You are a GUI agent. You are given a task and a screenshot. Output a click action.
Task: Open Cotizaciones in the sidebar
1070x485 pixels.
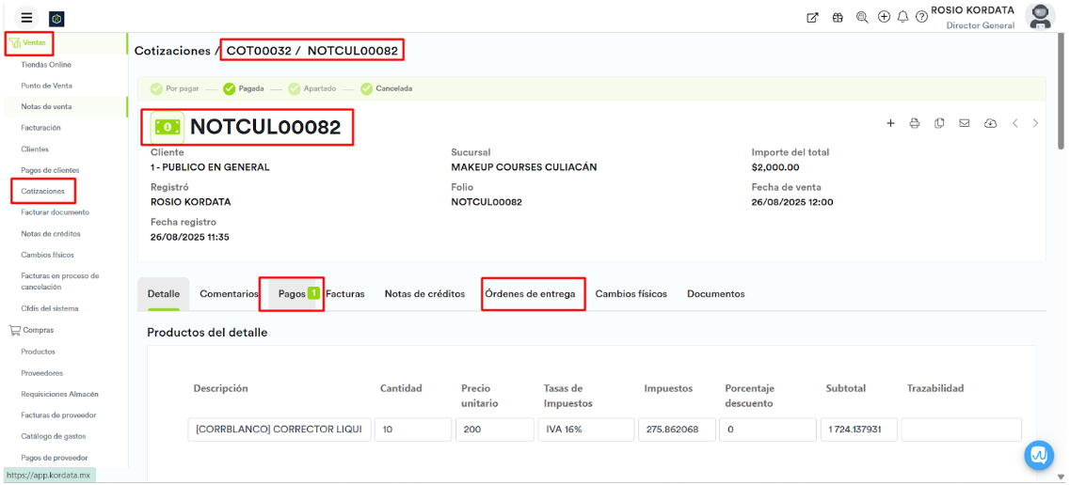click(43, 191)
